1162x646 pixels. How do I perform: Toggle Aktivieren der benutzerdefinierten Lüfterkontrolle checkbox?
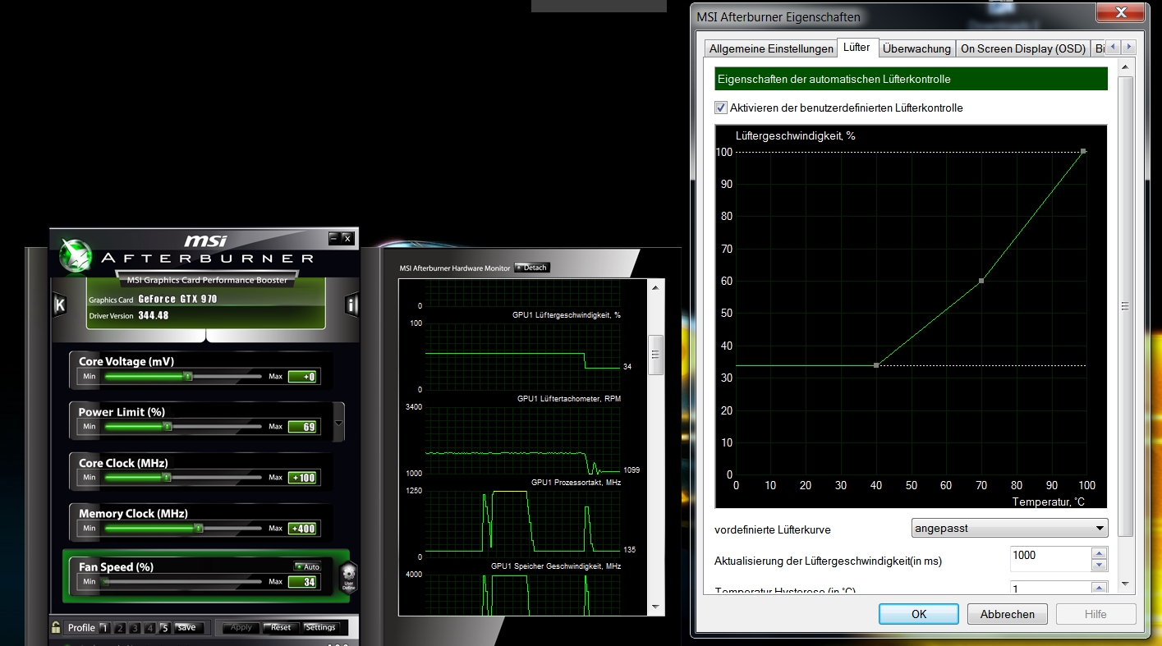tap(721, 108)
